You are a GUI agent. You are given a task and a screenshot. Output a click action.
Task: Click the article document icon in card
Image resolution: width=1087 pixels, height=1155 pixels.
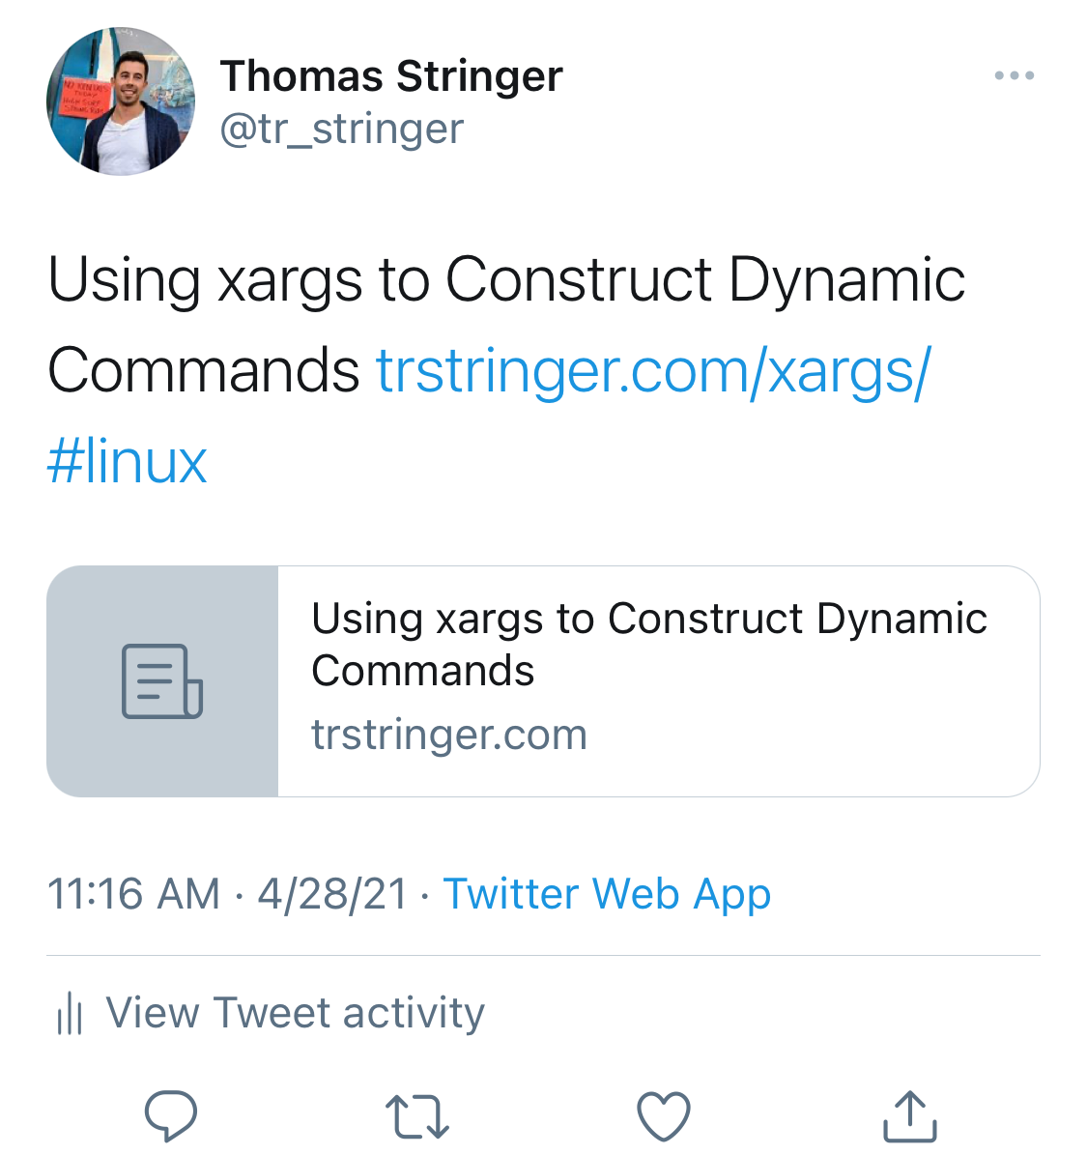162,681
